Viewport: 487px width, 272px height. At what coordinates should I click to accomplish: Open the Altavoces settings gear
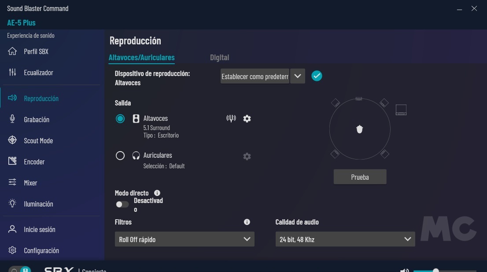coord(247,119)
